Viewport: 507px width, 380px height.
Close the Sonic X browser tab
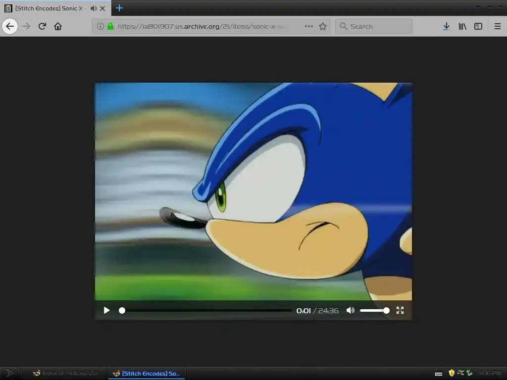(102, 8)
